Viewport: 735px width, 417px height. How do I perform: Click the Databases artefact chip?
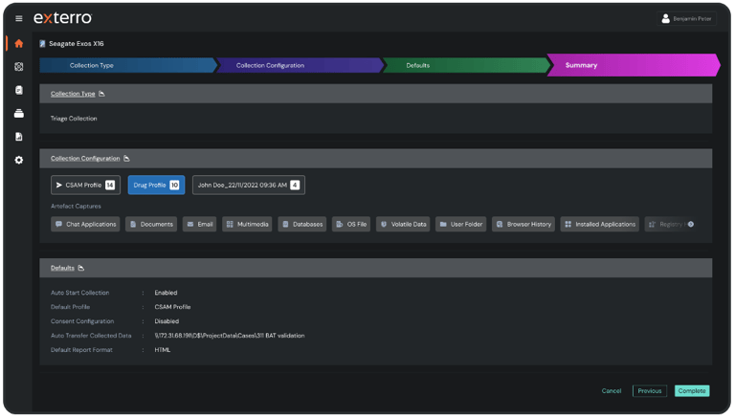point(301,225)
